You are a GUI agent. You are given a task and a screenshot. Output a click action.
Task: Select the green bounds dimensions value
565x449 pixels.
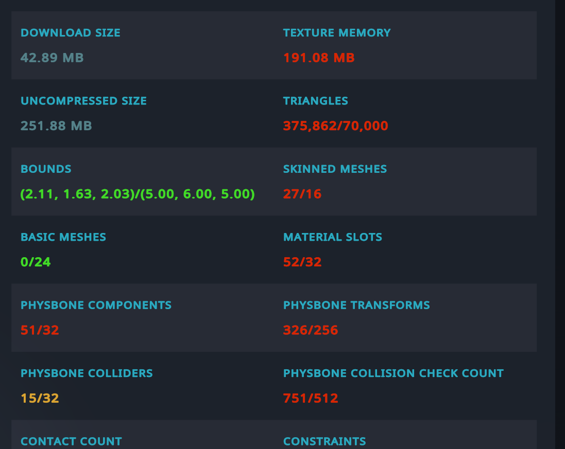tap(138, 194)
